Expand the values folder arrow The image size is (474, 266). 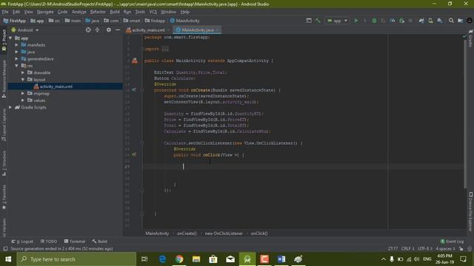point(23,100)
